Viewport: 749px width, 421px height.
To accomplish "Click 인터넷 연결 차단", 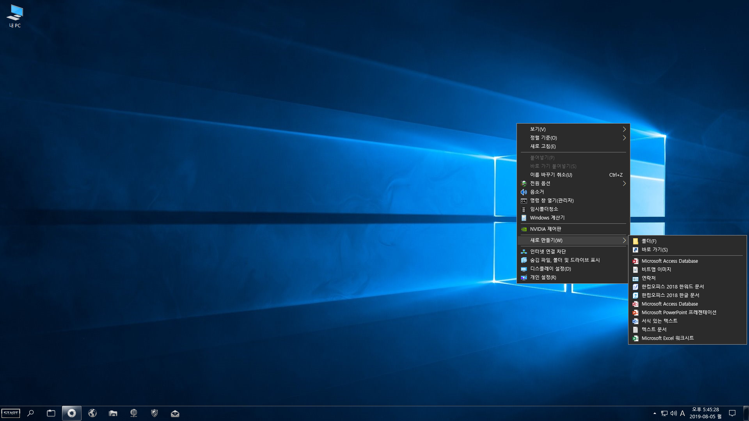I will [x=573, y=251].
